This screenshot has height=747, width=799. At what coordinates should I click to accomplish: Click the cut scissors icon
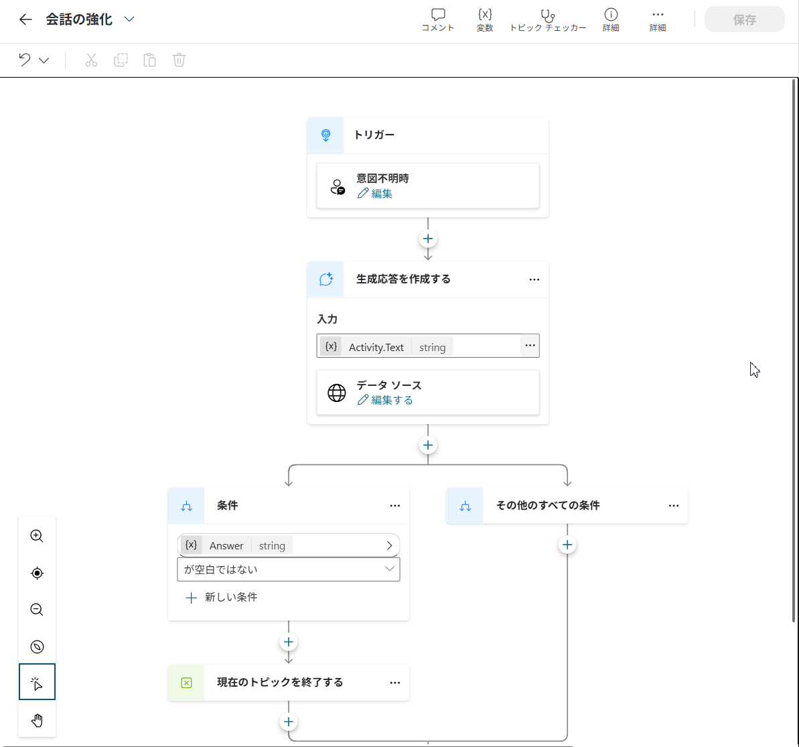coord(91,60)
